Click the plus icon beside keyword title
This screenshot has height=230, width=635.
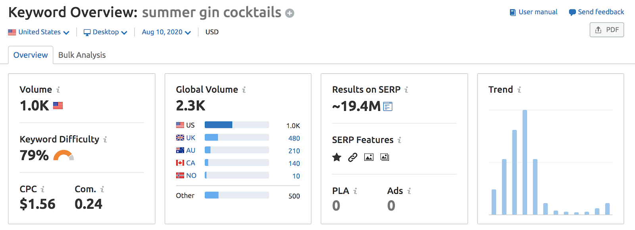click(x=290, y=13)
